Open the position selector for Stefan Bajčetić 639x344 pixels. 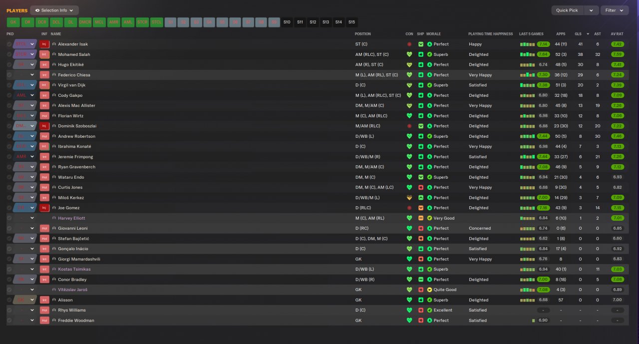tap(25, 239)
